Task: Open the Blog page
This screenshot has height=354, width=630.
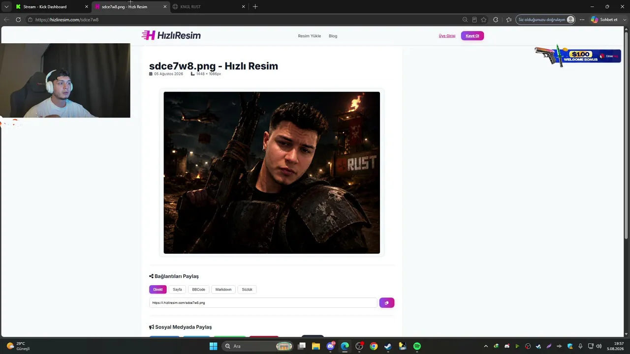Action: click(x=333, y=36)
